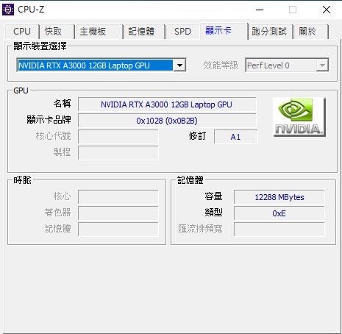
Task: Click the memory size value 12288 MBytes
Action: [x=279, y=197]
